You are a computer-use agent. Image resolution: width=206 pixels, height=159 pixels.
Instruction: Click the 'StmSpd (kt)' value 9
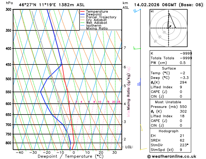point(181,150)
